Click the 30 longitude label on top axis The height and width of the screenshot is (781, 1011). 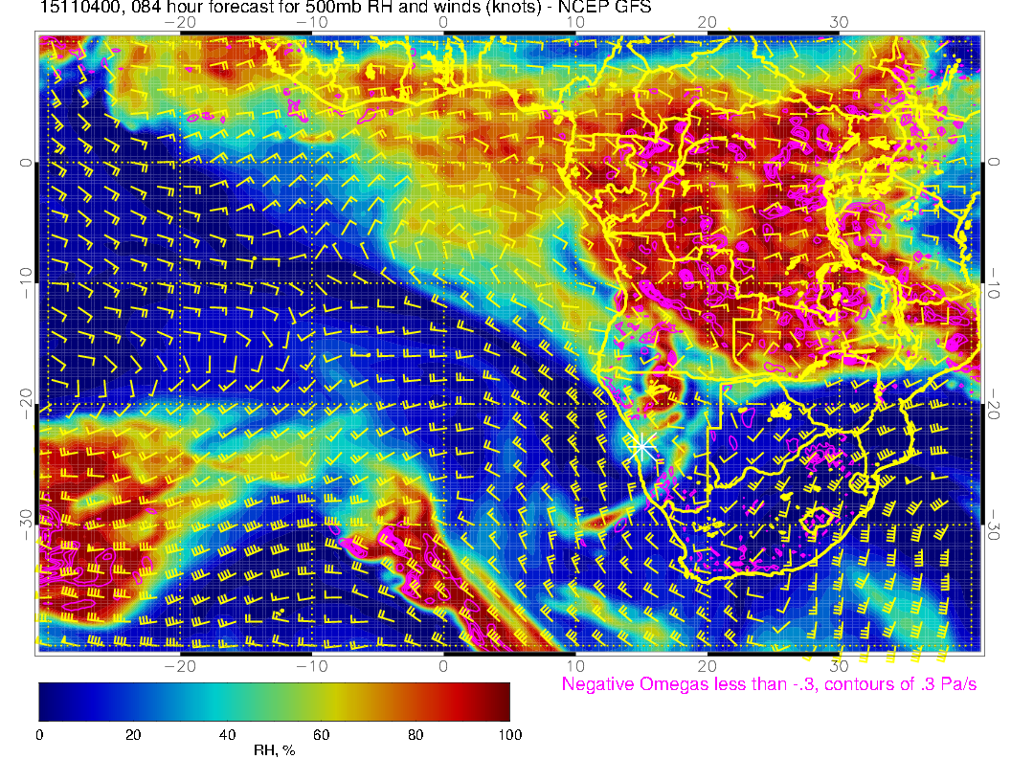tap(839, 22)
